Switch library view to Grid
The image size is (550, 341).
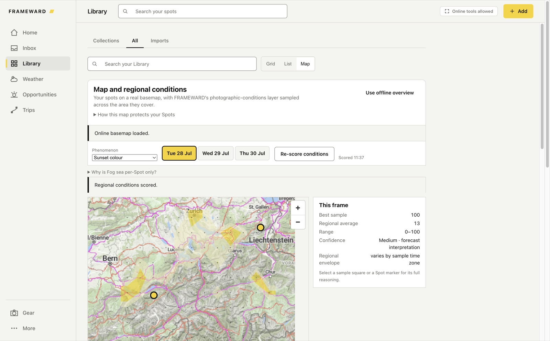click(x=271, y=64)
